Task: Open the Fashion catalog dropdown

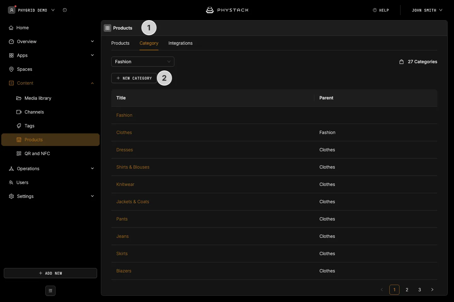Action: (143, 62)
